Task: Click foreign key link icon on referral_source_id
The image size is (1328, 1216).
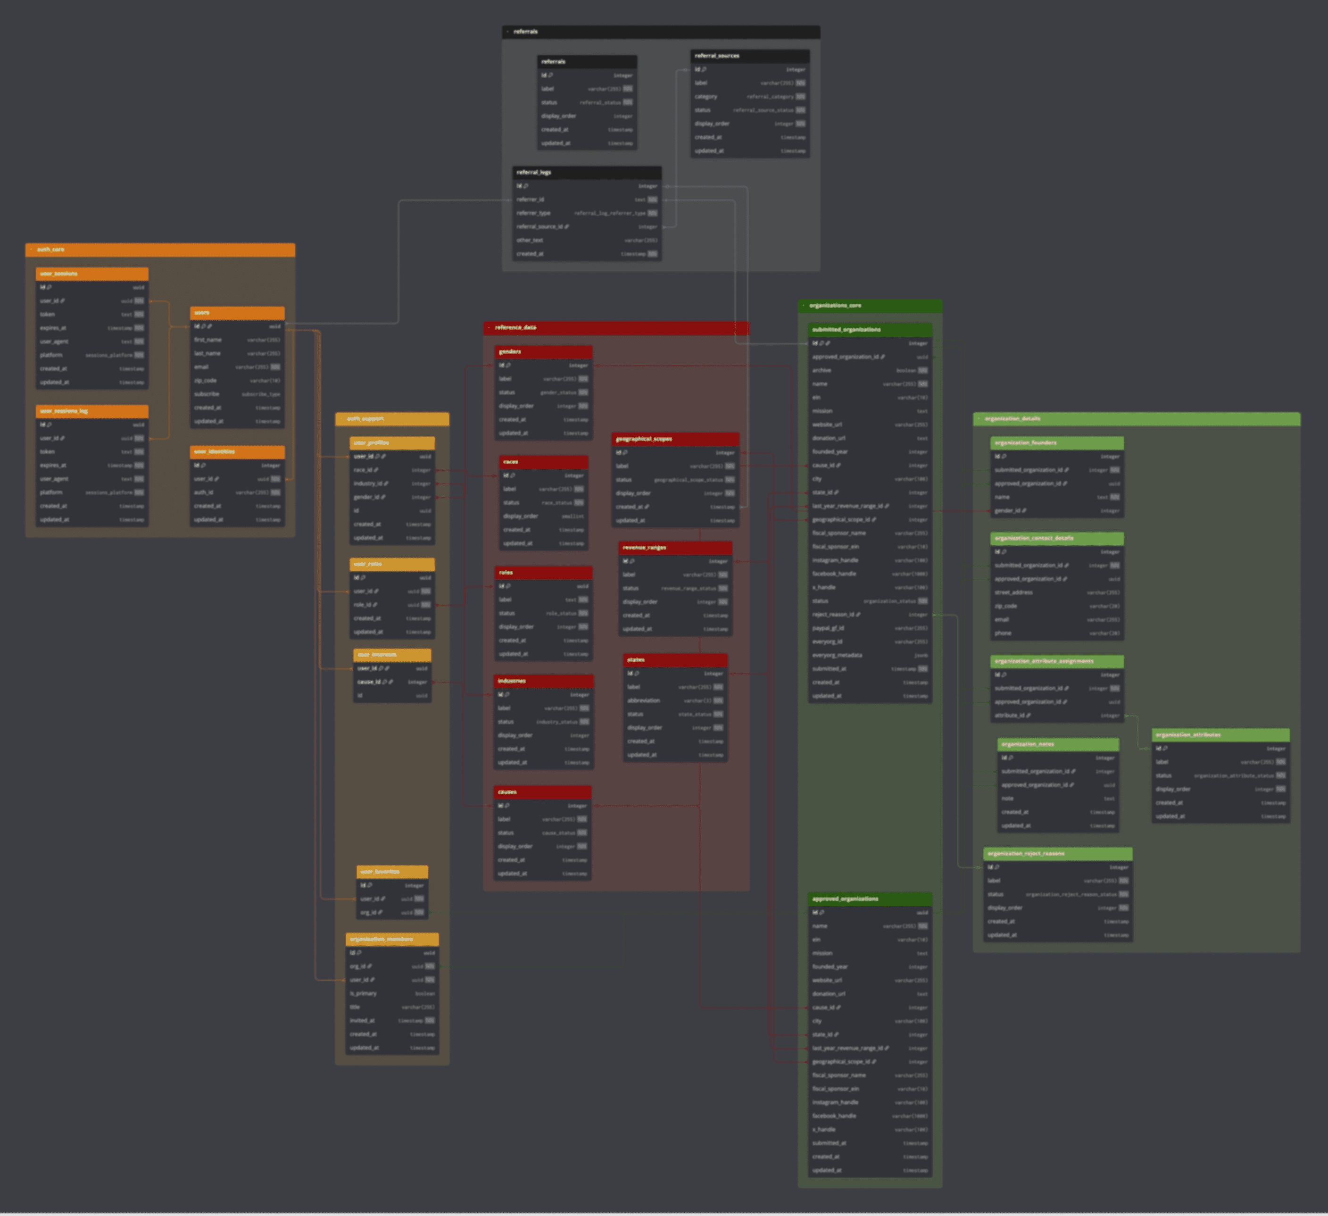Action: pos(566,226)
